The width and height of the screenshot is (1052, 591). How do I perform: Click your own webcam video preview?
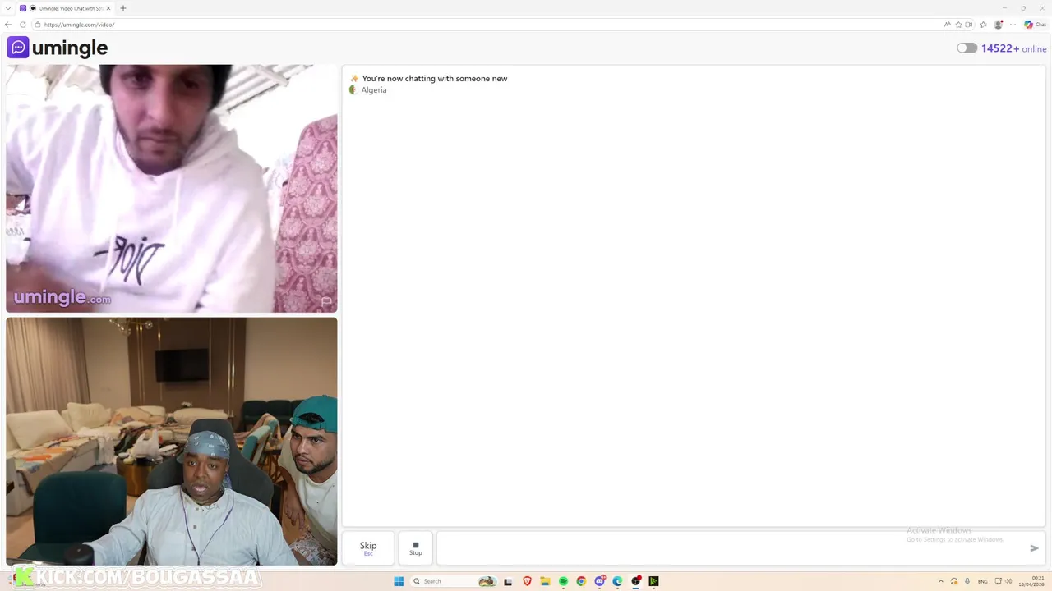[x=171, y=442]
